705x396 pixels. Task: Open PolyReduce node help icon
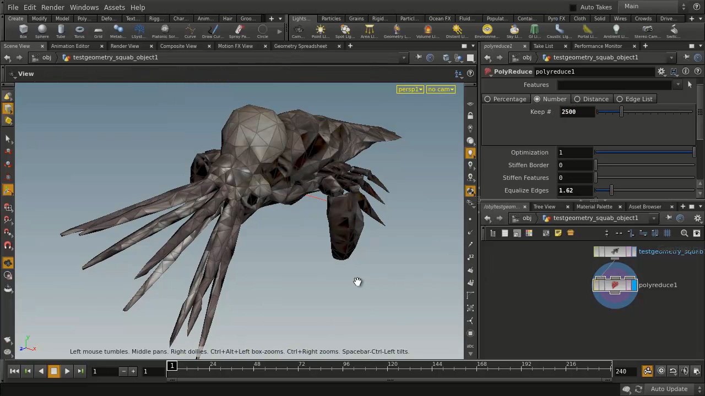698,71
